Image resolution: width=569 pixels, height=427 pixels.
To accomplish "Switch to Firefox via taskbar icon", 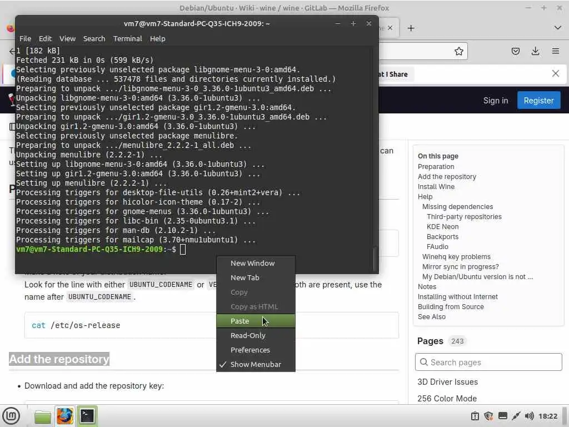I will pyautogui.click(x=65, y=416).
